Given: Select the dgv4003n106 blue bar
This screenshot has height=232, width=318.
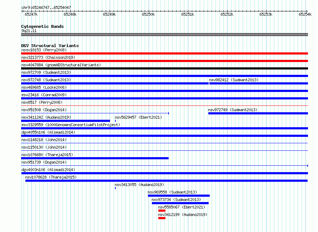Looking at the screenshot, I should pos(164,173).
